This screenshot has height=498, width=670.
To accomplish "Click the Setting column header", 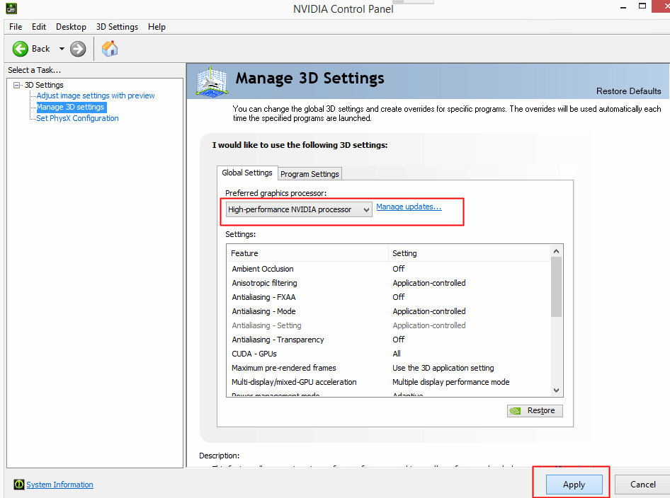I will (469, 253).
